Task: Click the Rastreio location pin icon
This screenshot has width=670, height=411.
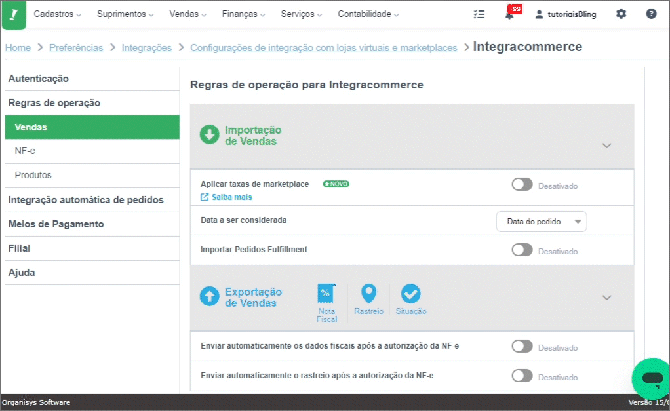Action: pyautogui.click(x=368, y=294)
